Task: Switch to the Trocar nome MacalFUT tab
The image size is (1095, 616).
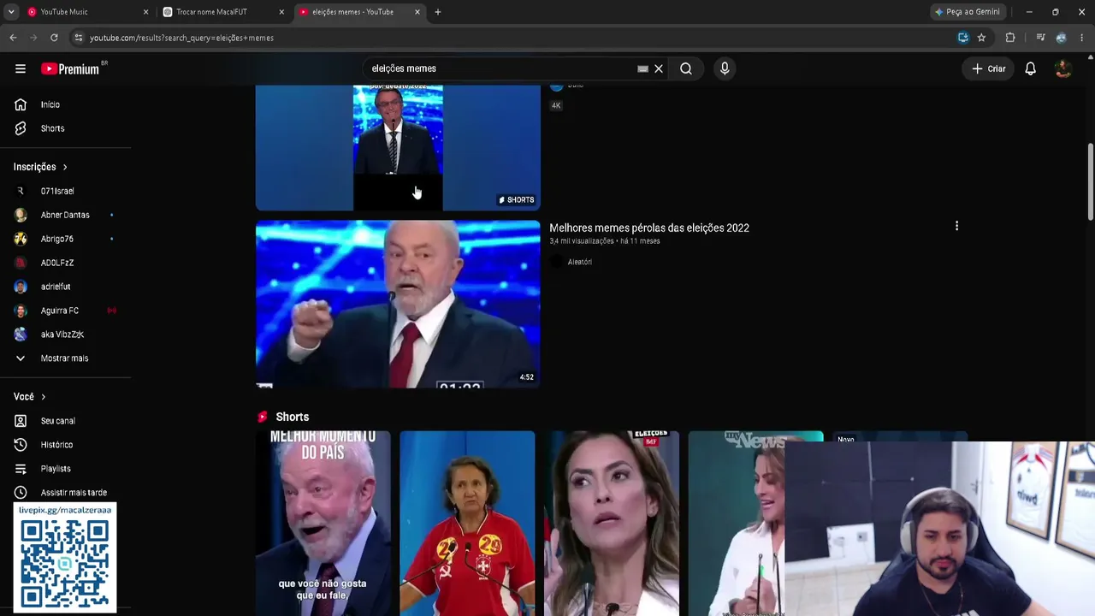Action: tap(224, 12)
